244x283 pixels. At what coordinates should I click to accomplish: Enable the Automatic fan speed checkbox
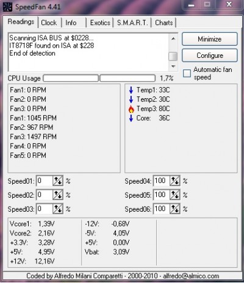pyautogui.click(x=187, y=73)
